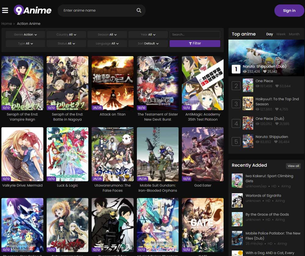
Task: Click the God Eater title link
Action: 203,185
